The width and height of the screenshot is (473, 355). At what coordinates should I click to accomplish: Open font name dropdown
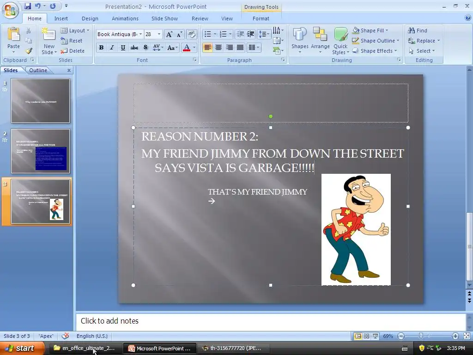tap(140, 34)
